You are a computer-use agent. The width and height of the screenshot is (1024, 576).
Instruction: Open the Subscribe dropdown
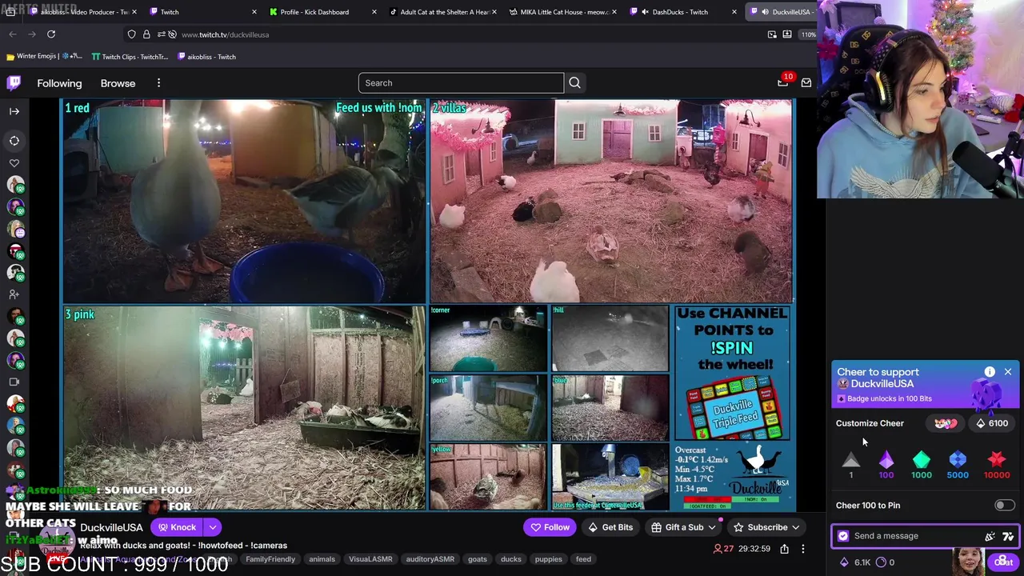[x=766, y=527]
